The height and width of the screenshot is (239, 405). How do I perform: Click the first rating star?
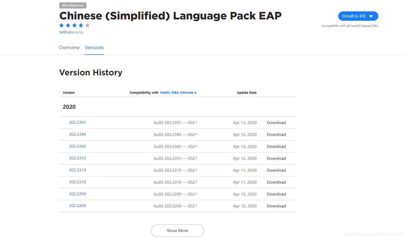61,25
